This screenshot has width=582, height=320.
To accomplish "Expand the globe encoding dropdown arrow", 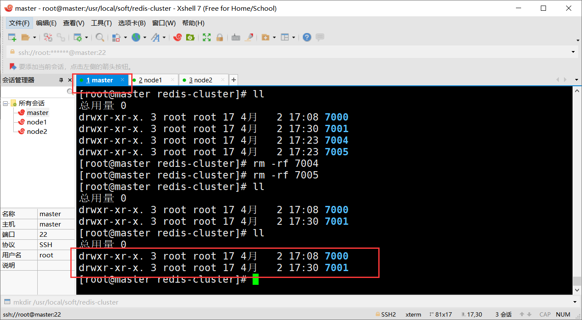I will pos(145,37).
